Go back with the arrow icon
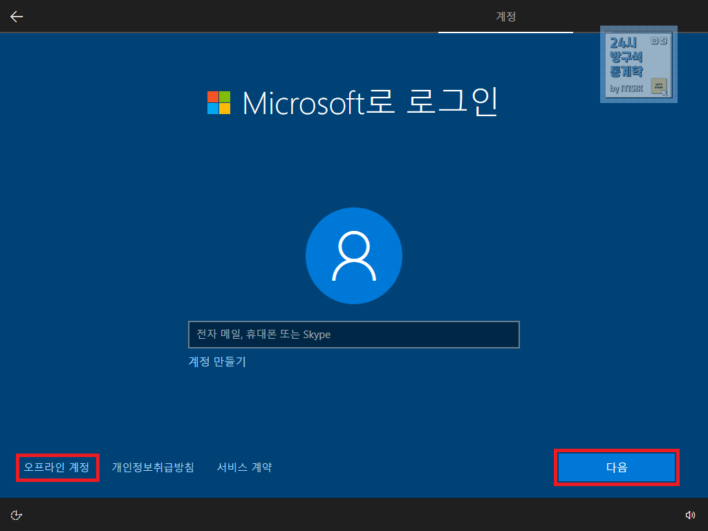Viewport: 708px width, 531px height. 17,17
